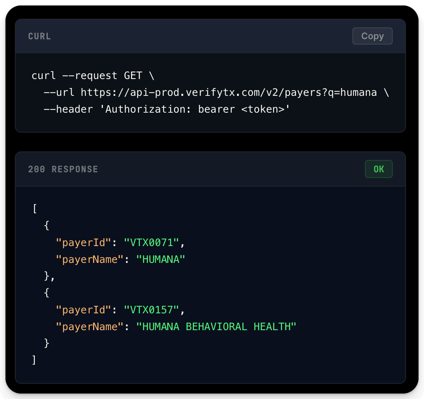Click the opening square bracket of the response

pyautogui.click(x=34, y=209)
